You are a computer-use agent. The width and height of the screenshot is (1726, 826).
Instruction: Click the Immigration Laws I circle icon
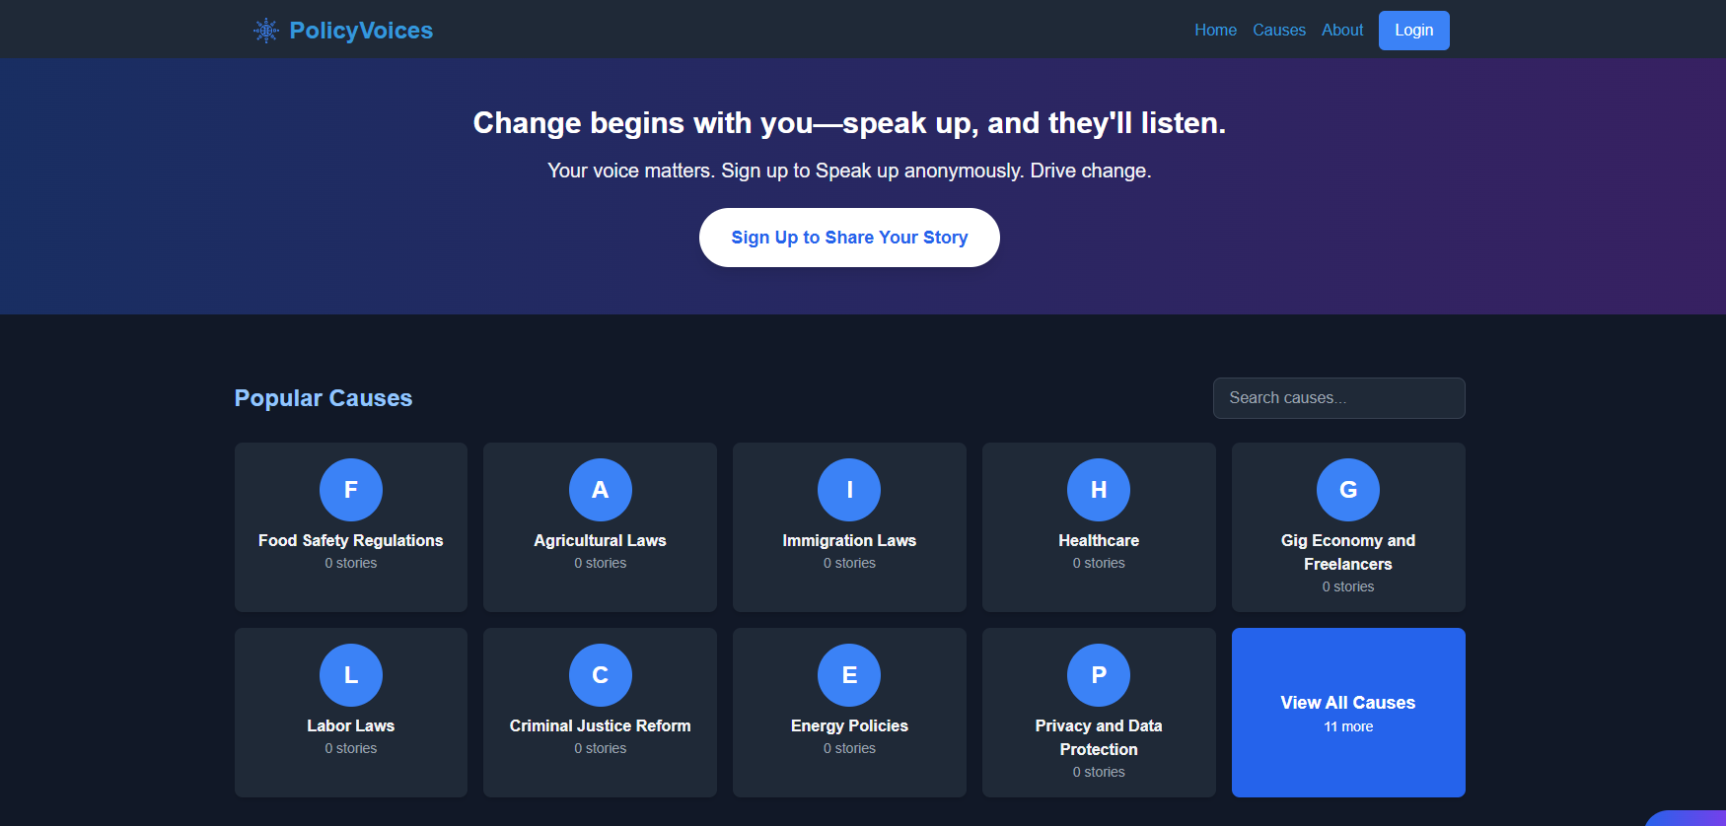click(x=849, y=490)
